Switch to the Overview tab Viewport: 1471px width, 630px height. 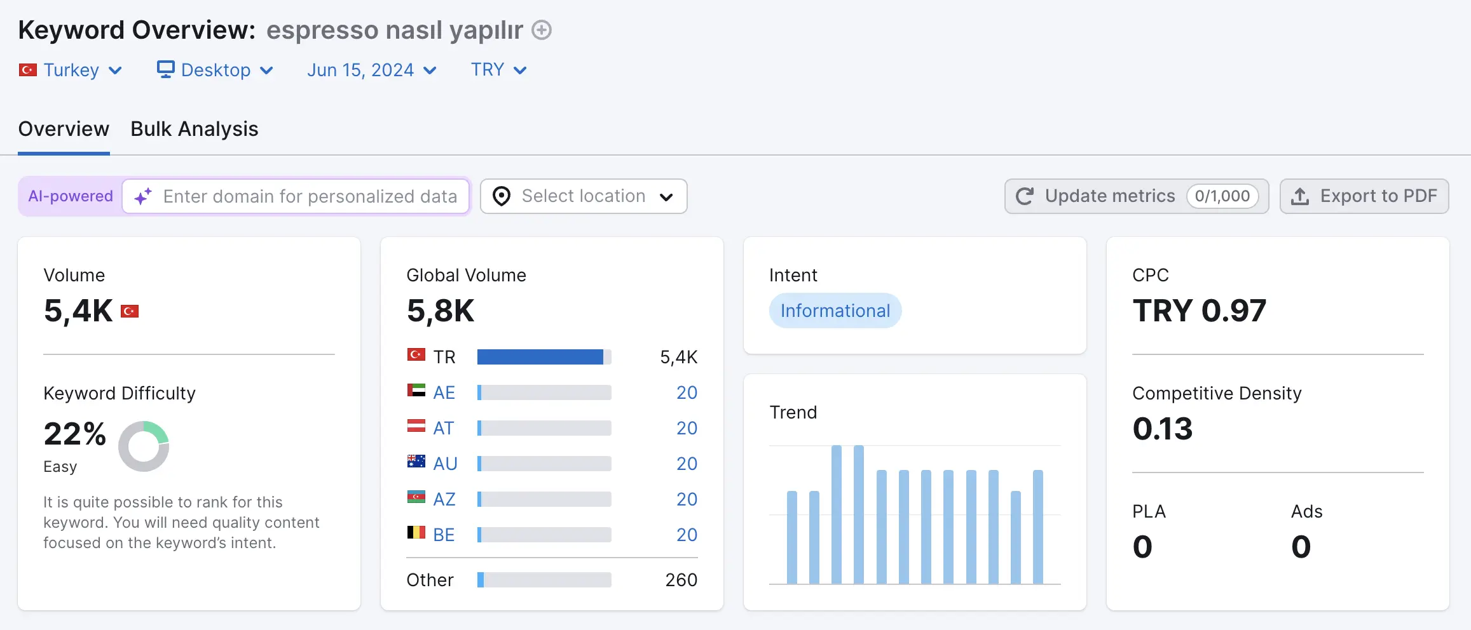pos(64,129)
